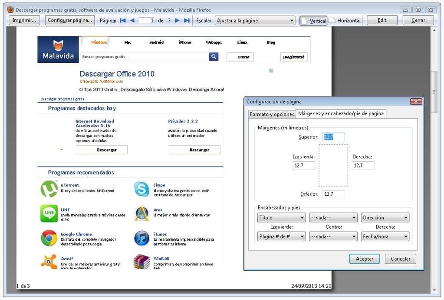444x300 pixels.
Task: Click Mac tab in page preview
Action: (128, 42)
